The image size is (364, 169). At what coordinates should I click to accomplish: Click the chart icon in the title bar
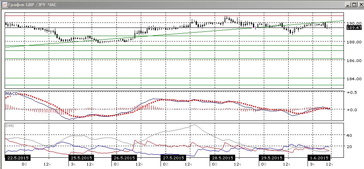(4, 4)
